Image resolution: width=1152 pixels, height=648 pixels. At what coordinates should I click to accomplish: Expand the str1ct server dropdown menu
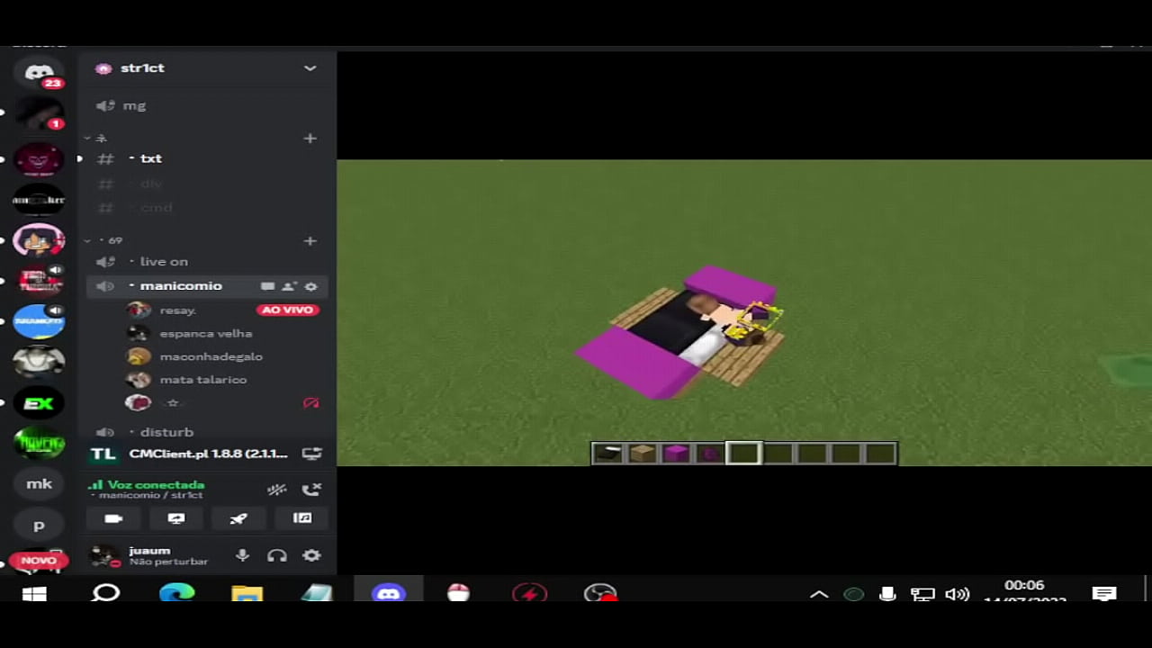[310, 68]
